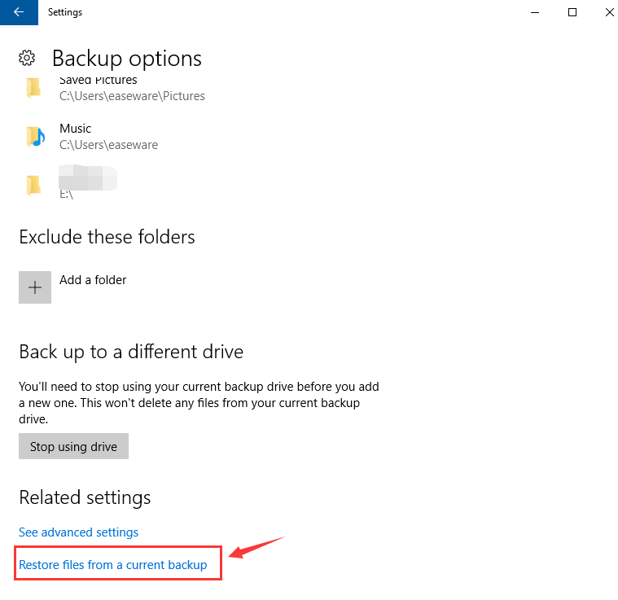Click the Stop using drive button
This screenshot has height=600, width=618.
[74, 446]
